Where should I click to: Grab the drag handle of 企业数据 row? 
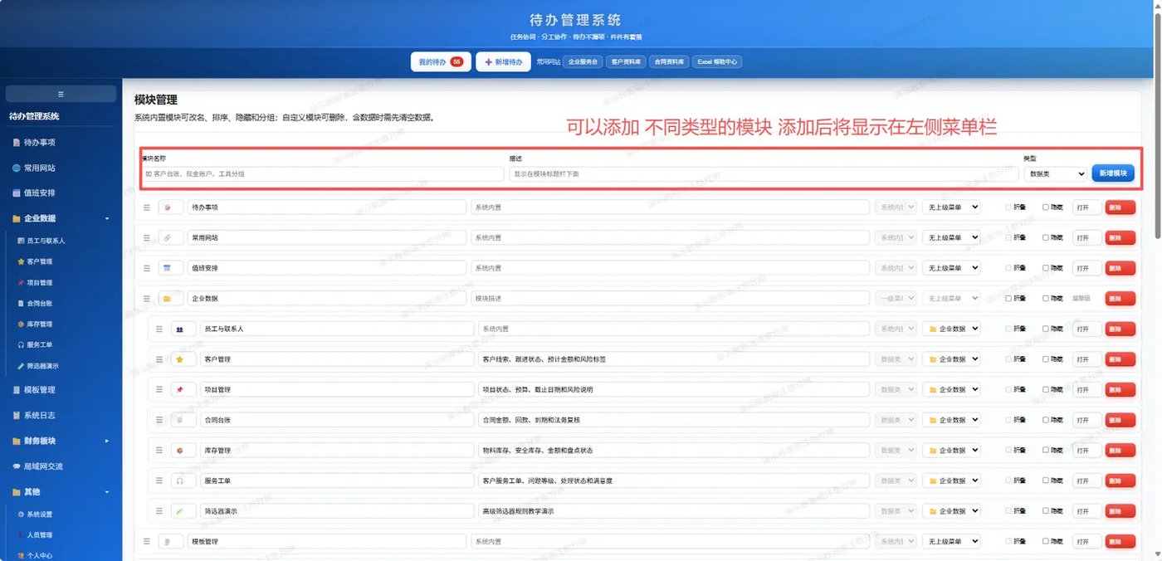coord(147,298)
